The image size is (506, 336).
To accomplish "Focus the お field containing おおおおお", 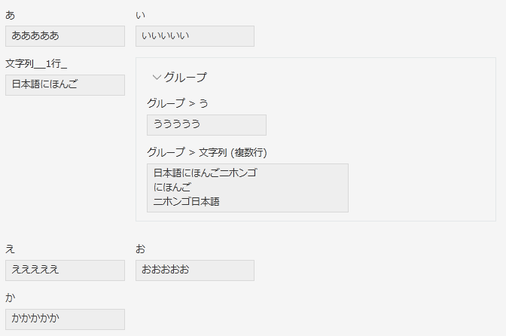I will tap(195, 270).
